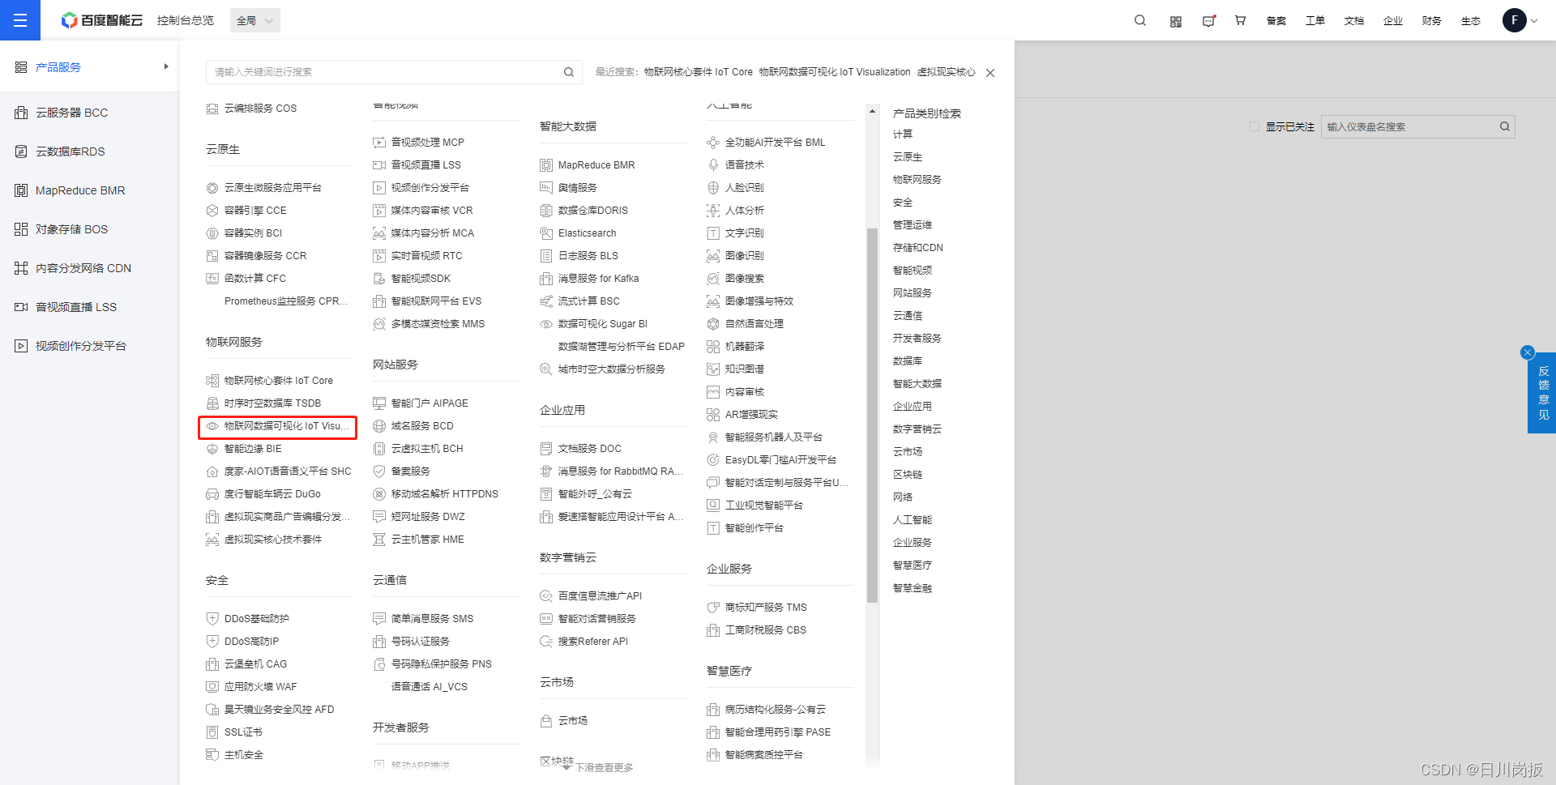This screenshot has height=785, width=1556.
Task: Click the 机器翻译 icon
Action: 713,347
